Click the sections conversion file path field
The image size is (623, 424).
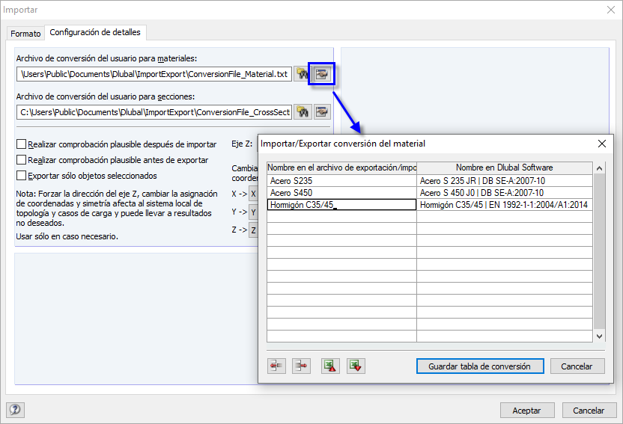point(154,112)
